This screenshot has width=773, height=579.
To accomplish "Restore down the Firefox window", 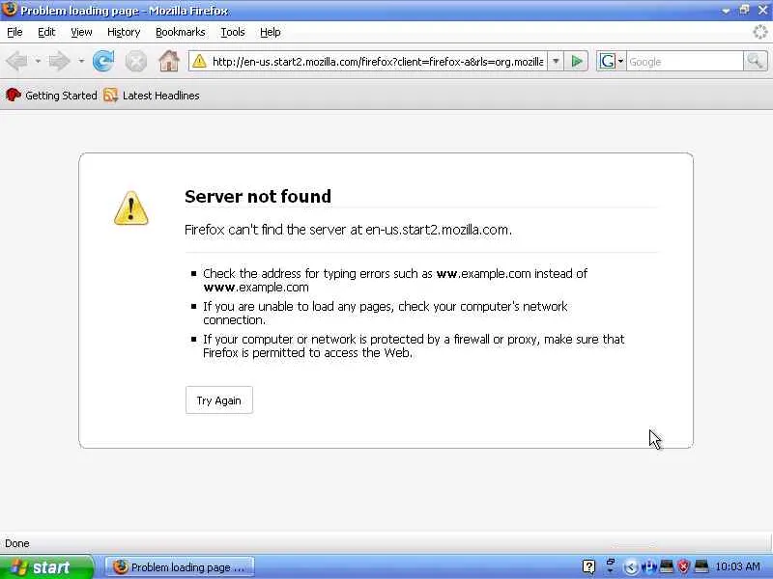I will 744,11.
